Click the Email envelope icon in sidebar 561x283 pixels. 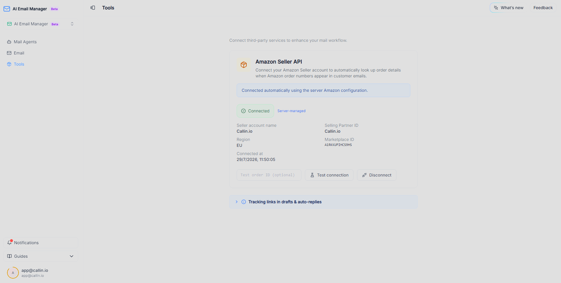tap(9, 53)
